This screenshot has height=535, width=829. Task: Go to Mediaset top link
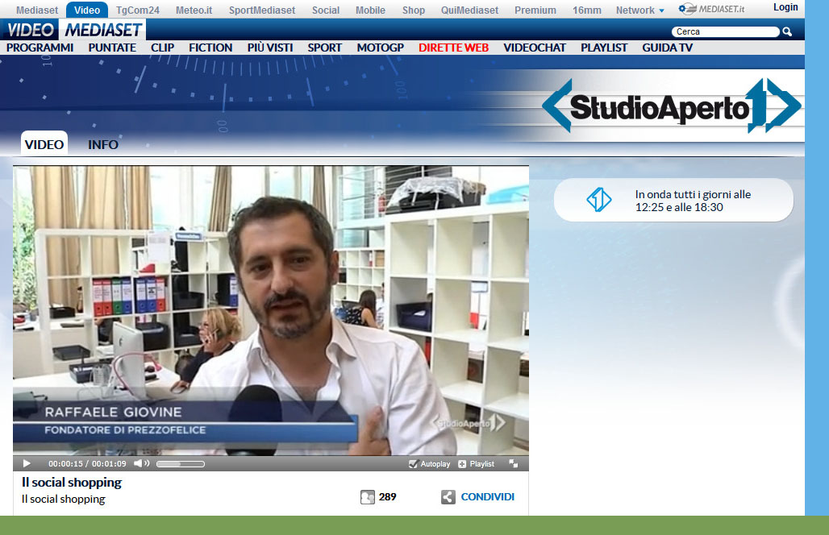pyautogui.click(x=37, y=10)
